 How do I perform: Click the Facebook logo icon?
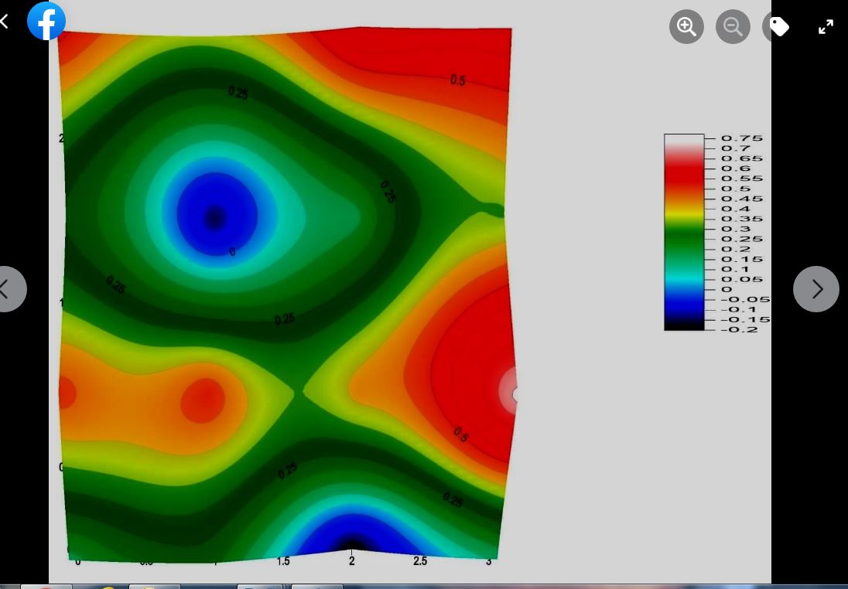coord(46,21)
